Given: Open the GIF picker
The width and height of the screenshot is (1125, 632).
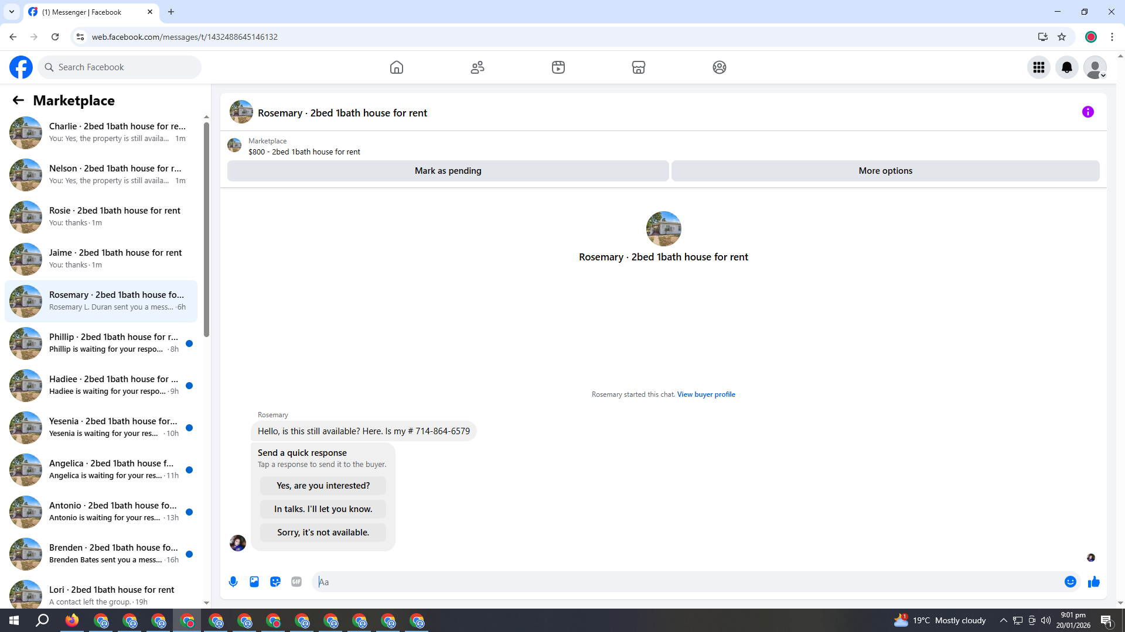Looking at the screenshot, I should tap(296, 582).
